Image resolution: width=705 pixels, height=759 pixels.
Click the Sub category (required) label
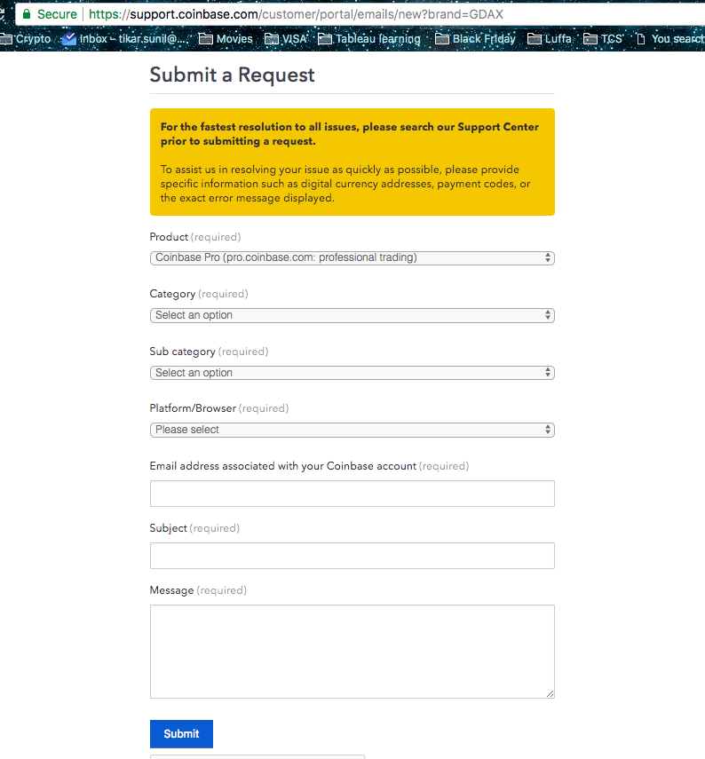coord(209,352)
